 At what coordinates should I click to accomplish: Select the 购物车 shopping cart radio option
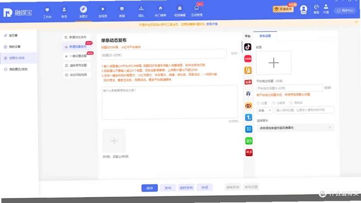coord(296,103)
